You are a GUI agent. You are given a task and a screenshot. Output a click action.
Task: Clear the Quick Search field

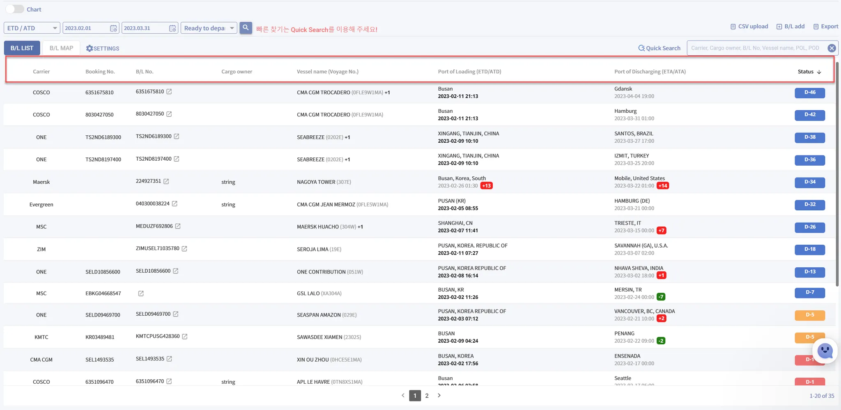[832, 48]
